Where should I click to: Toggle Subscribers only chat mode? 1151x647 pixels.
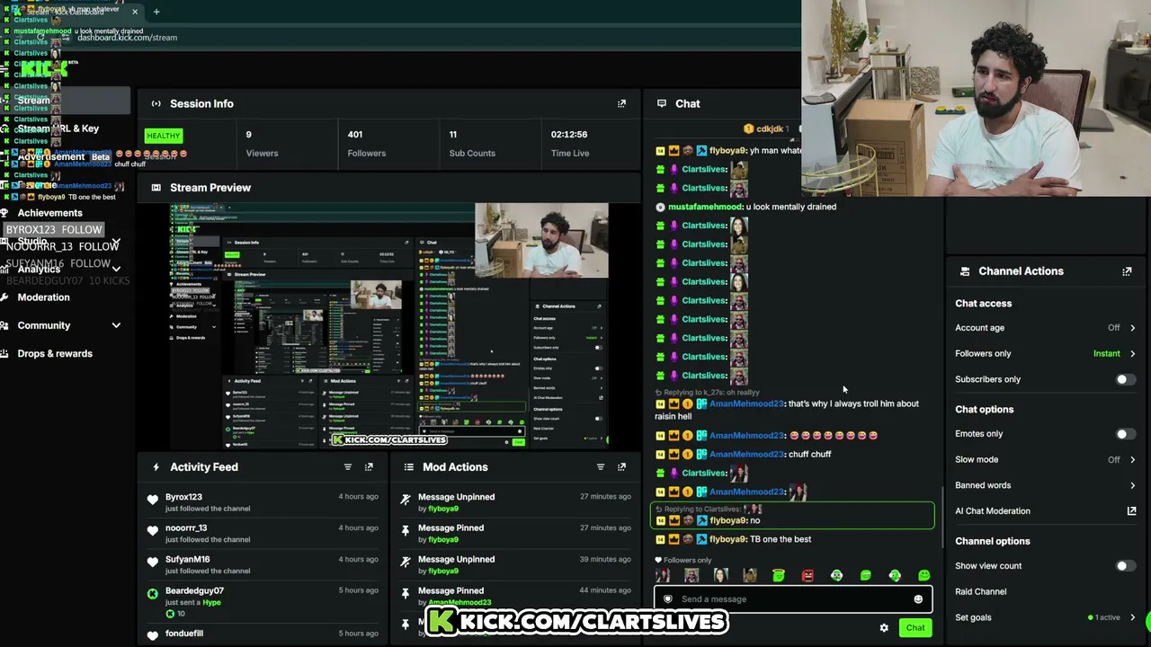tap(1124, 379)
